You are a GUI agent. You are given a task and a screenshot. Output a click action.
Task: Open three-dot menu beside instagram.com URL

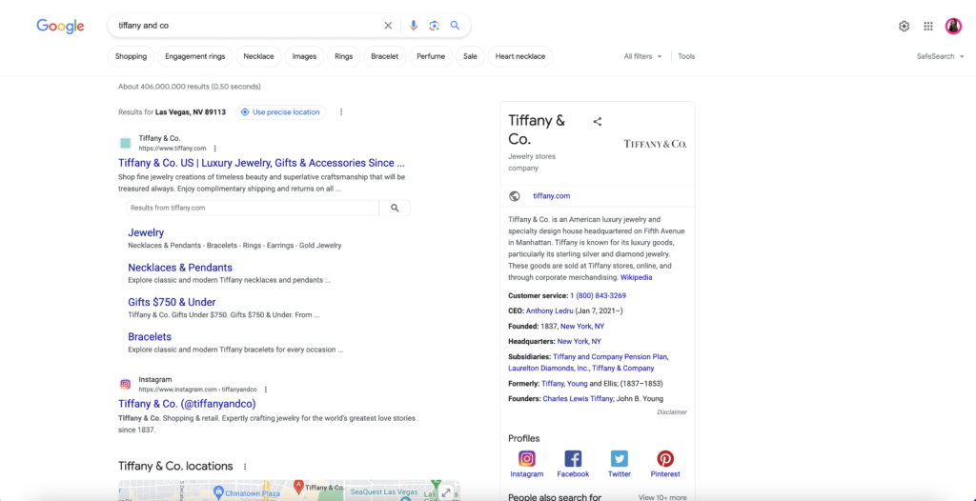[x=266, y=390]
